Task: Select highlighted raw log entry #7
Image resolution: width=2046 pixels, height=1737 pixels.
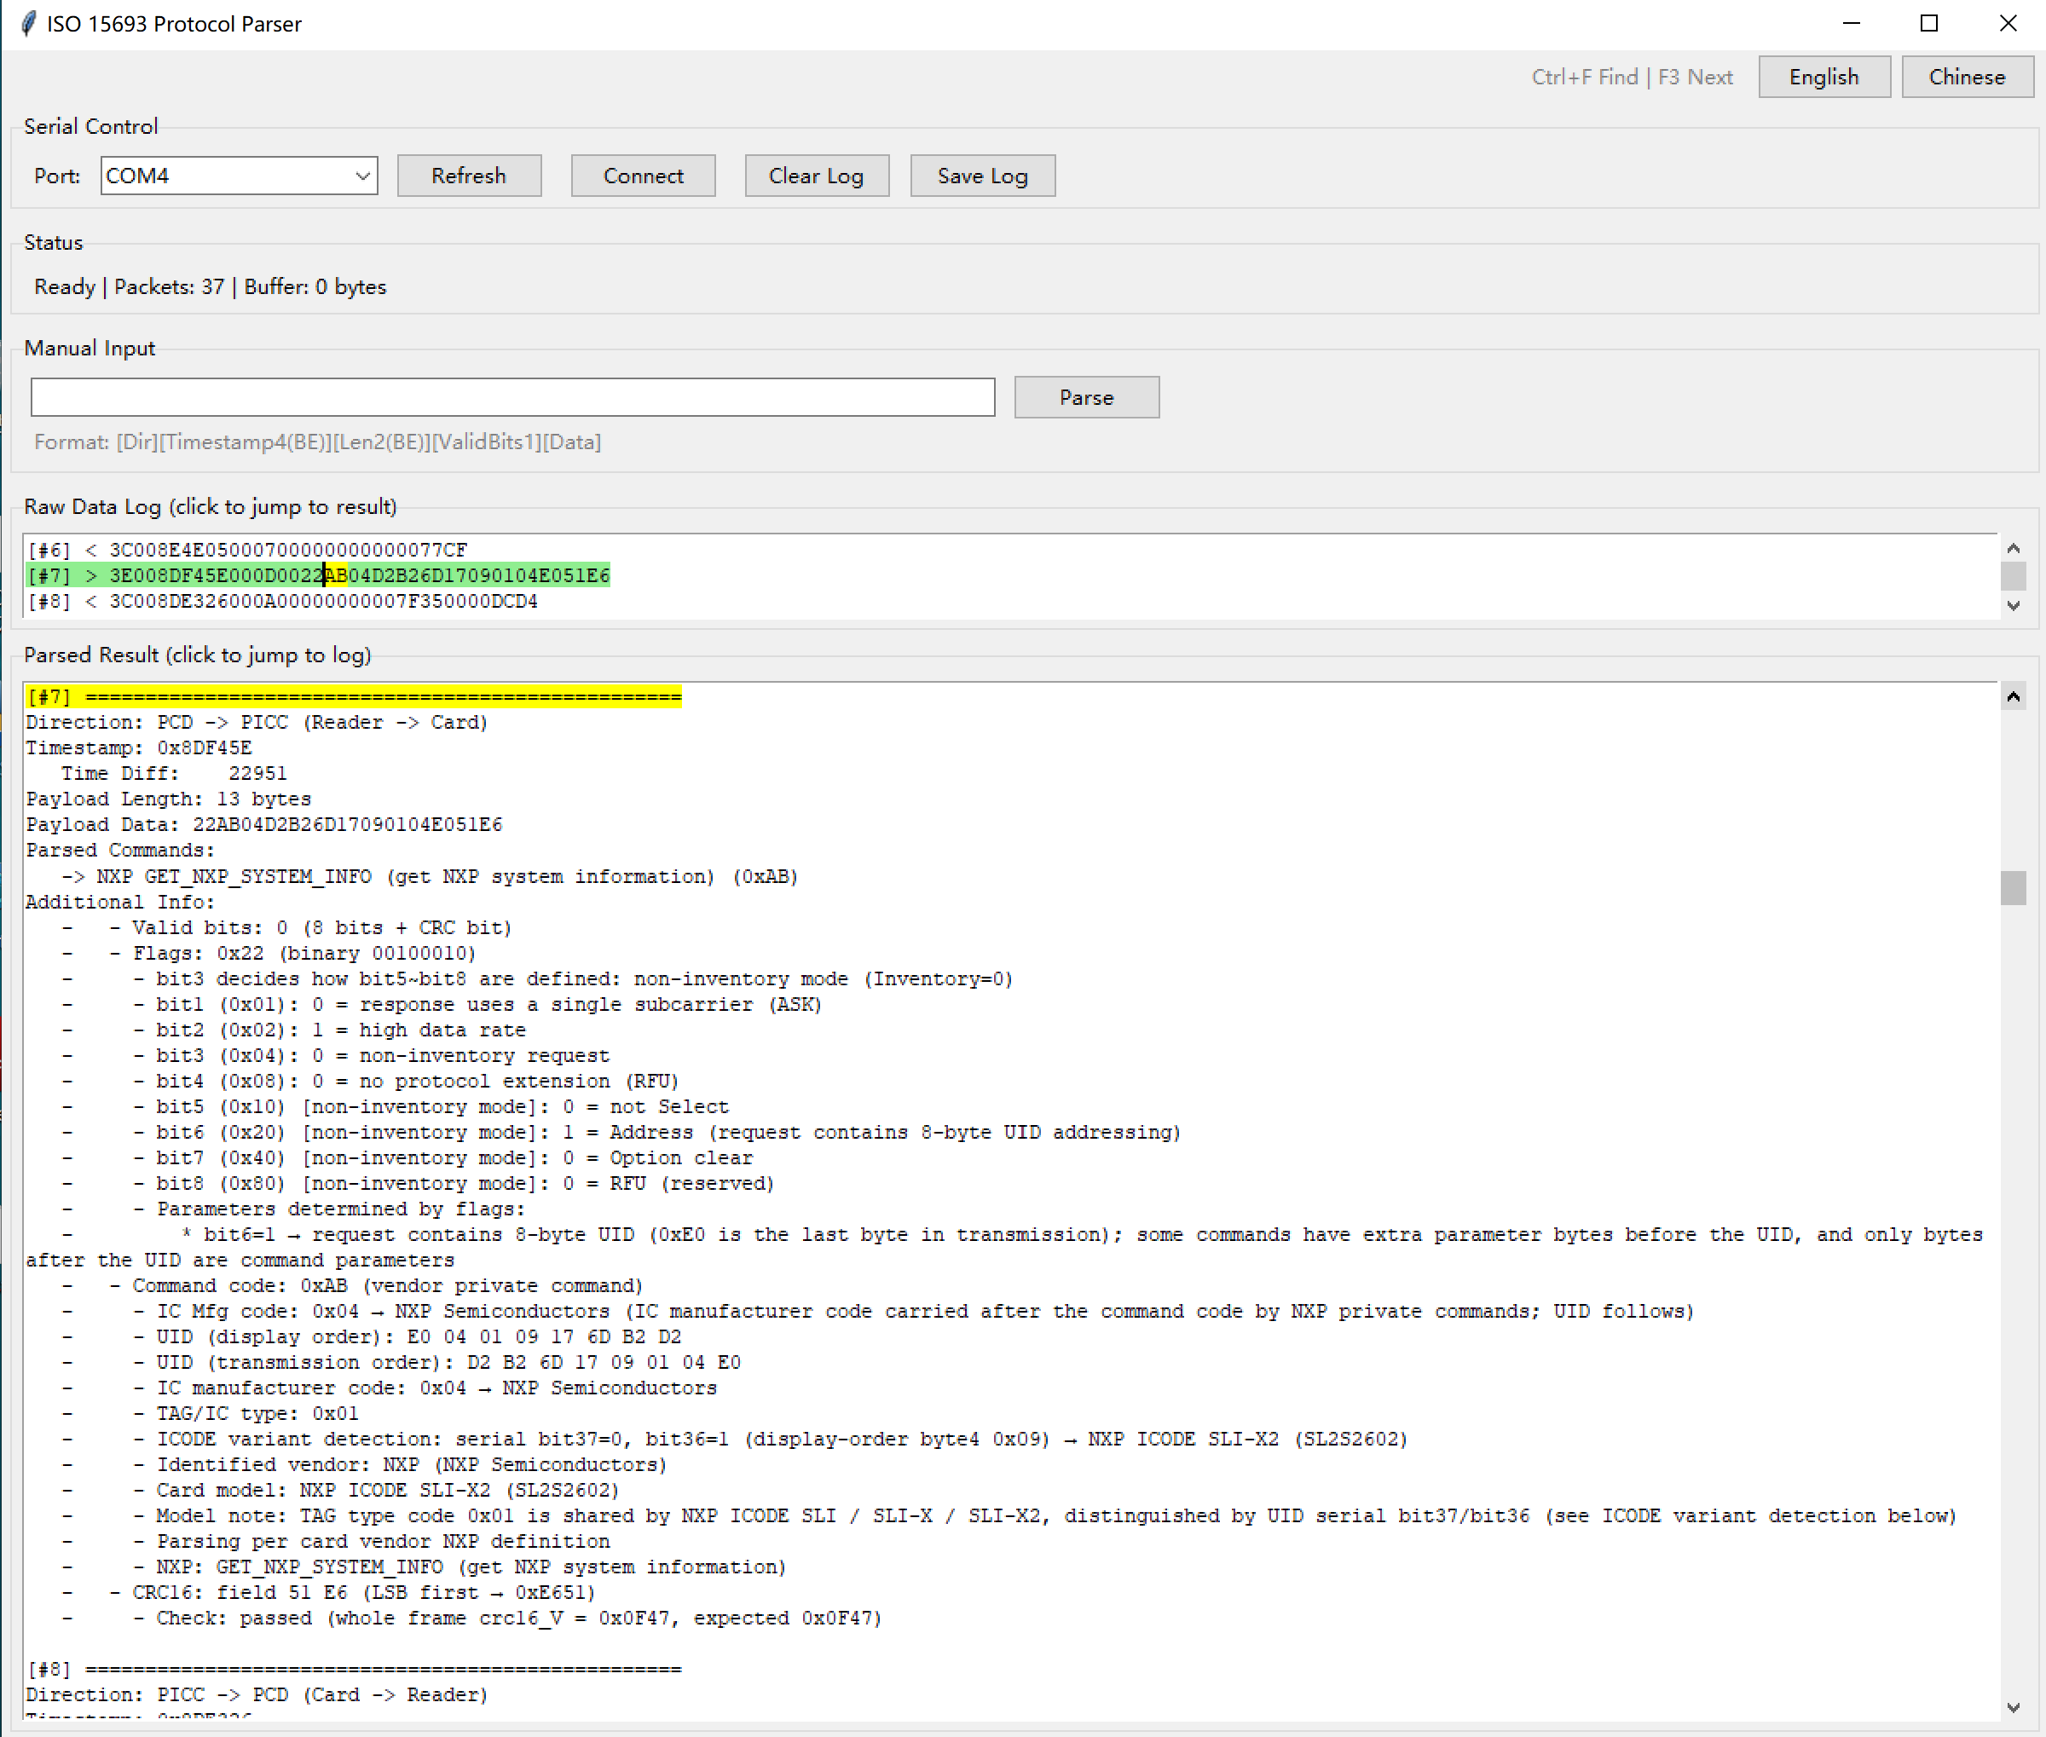Action: 318,575
